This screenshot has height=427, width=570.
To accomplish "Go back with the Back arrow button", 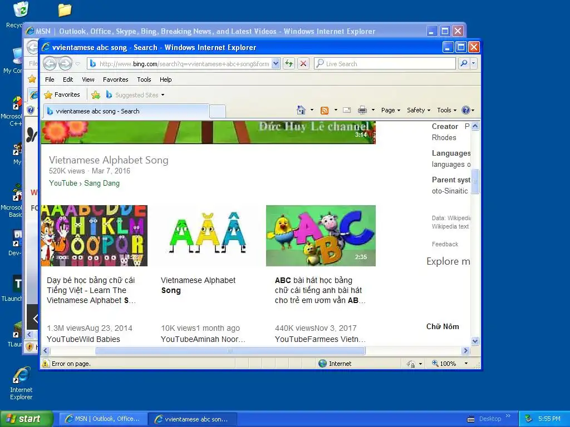I will click(50, 63).
